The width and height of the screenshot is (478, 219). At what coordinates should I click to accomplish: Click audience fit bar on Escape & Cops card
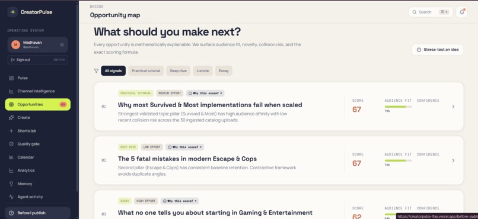tap(398, 160)
